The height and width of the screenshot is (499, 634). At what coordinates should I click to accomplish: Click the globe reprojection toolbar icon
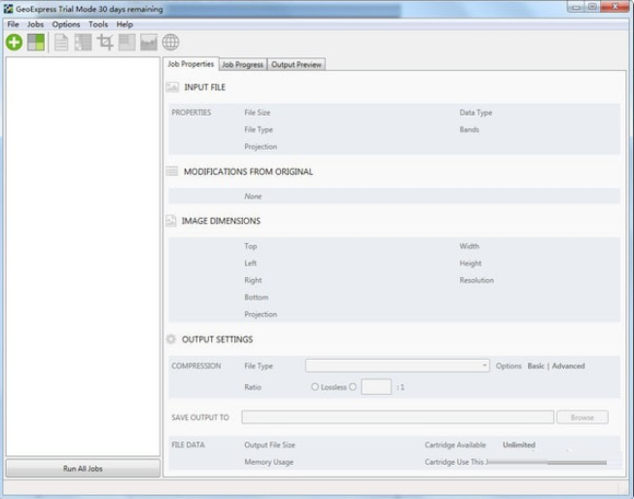[170, 43]
